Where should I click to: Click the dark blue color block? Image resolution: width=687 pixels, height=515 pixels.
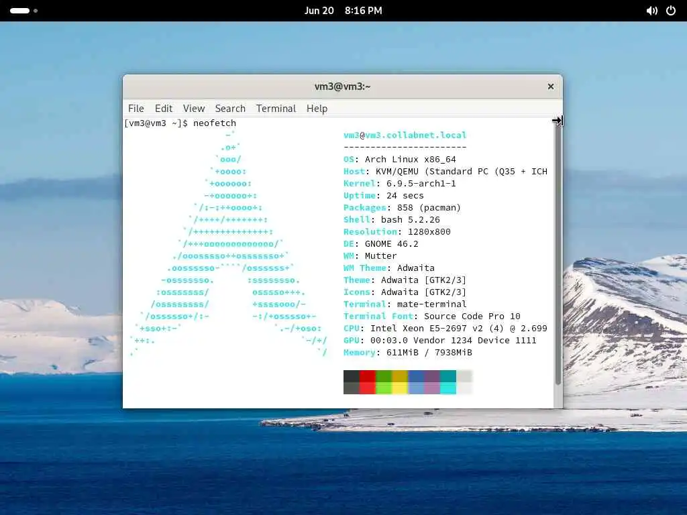pos(416,376)
